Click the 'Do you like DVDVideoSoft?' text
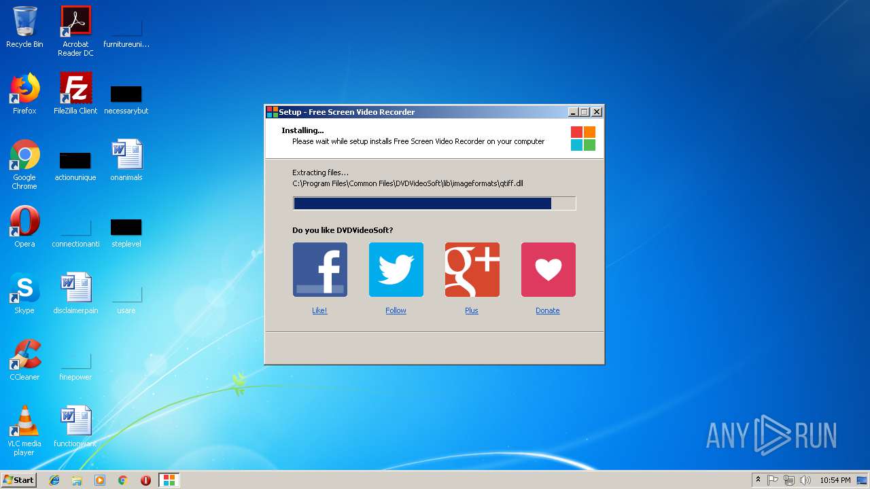Image resolution: width=870 pixels, height=489 pixels. (343, 230)
